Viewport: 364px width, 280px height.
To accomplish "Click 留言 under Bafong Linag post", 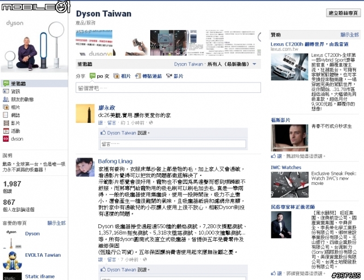I will point(111,260).
